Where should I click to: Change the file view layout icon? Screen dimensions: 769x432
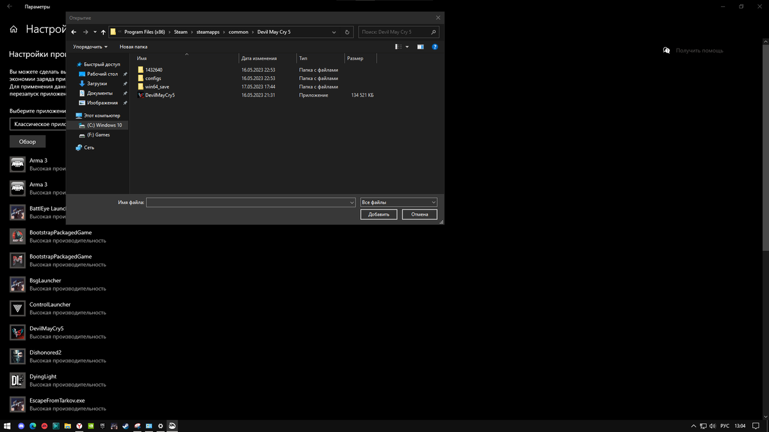pyautogui.click(x=399, y=47)
